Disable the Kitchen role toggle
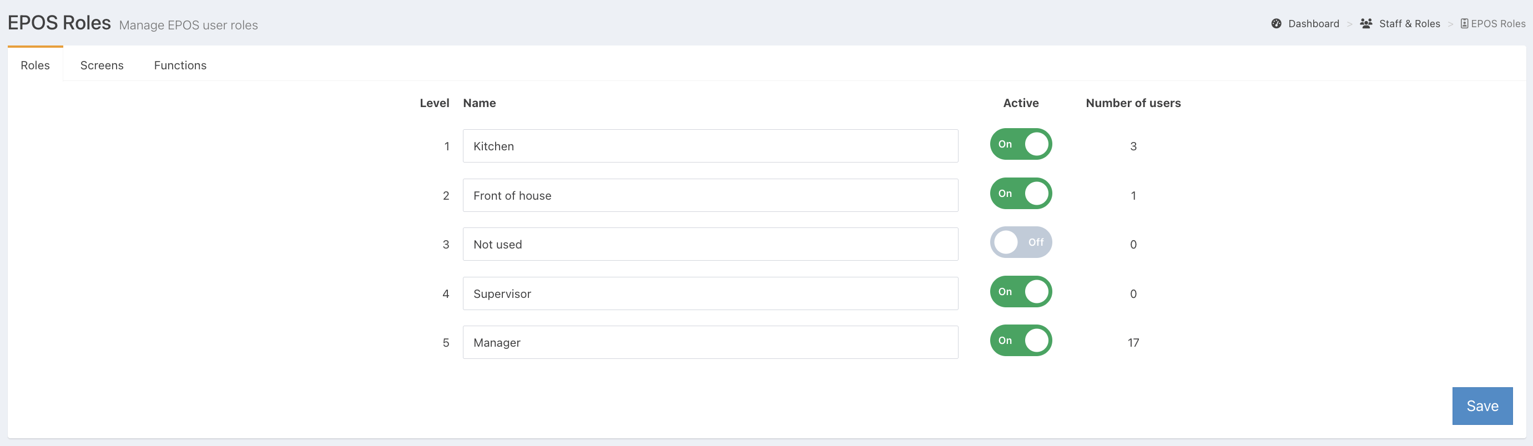This screenshot has width=1533, height=446. [1021, 144]
